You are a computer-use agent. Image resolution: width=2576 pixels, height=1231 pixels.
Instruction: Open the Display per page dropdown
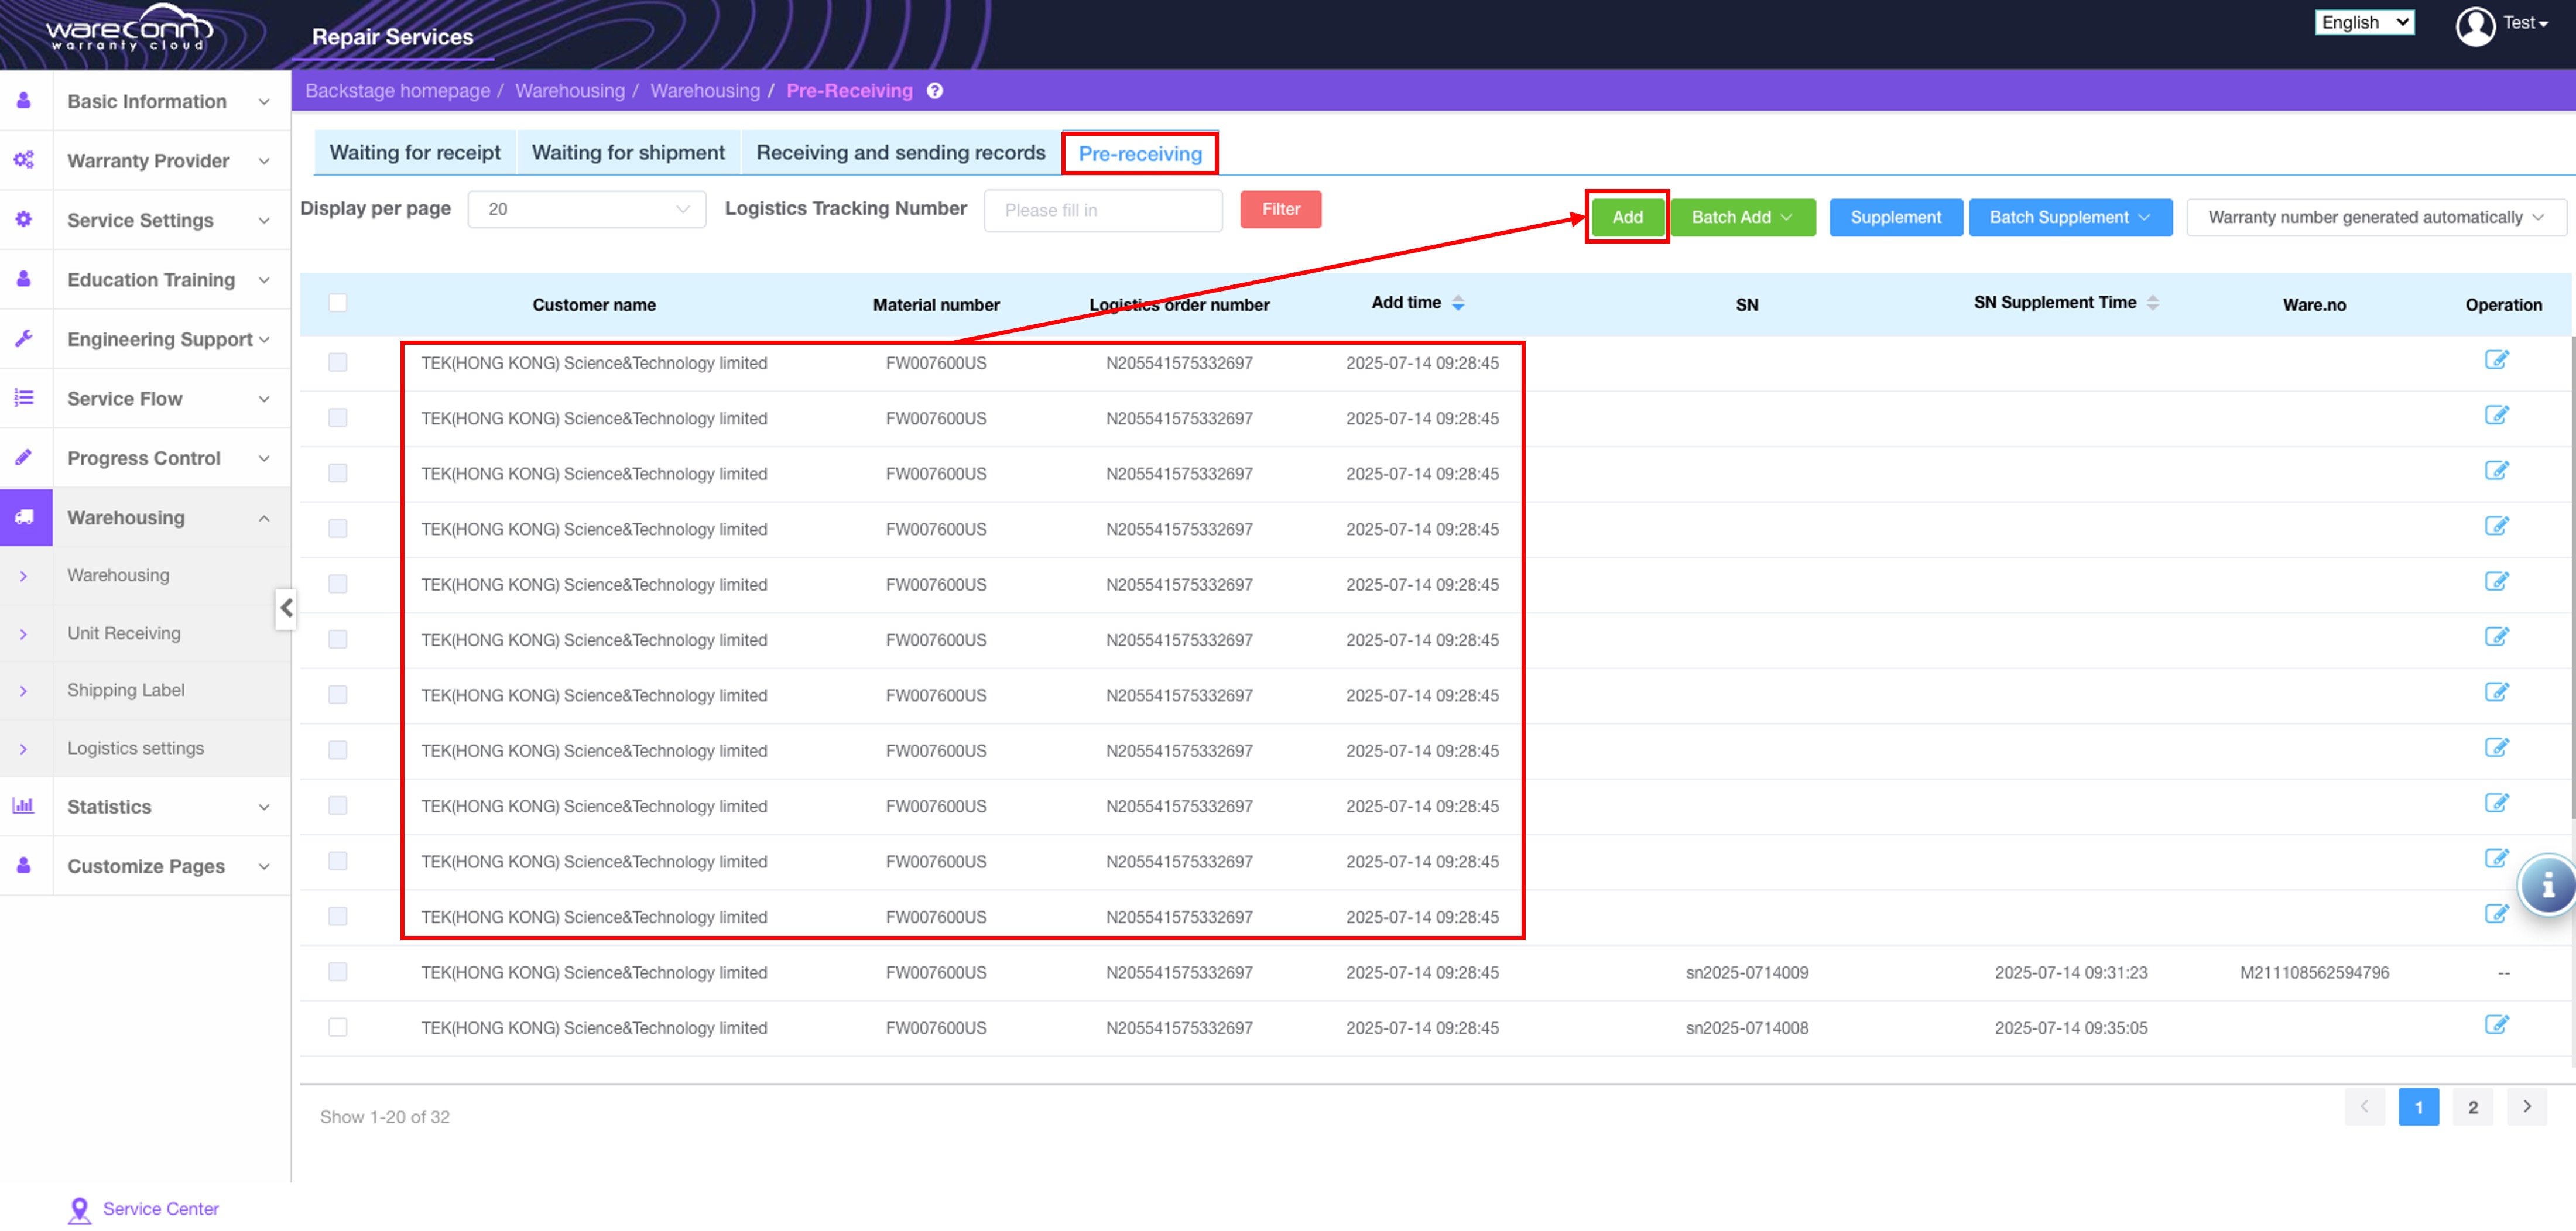587,210
